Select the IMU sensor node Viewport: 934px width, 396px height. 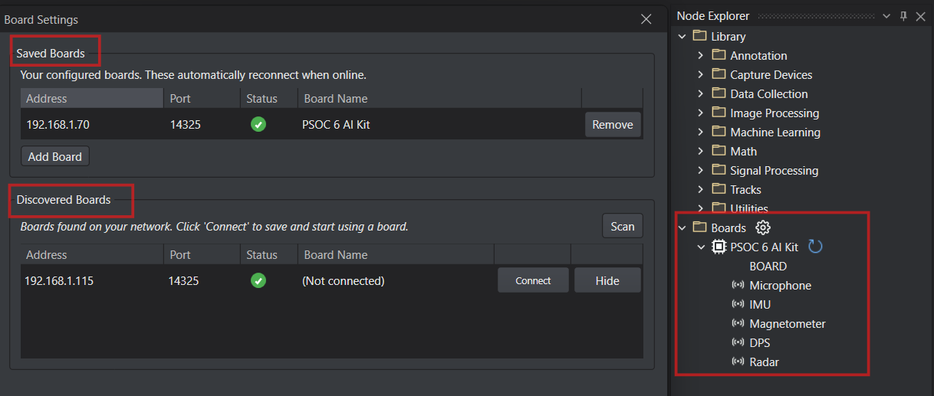[x=760, y=305]
